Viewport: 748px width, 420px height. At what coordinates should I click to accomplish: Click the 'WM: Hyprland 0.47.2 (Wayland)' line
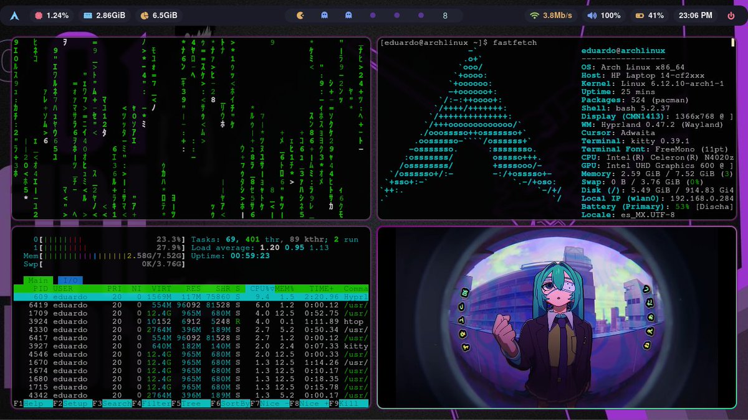coord(652,124)
